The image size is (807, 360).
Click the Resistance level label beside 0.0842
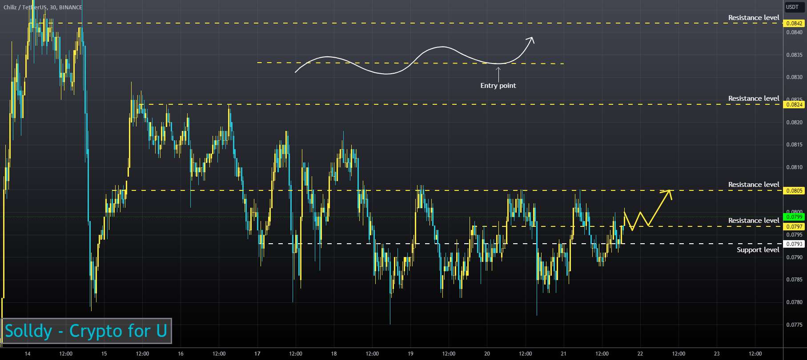pos(753,18)
